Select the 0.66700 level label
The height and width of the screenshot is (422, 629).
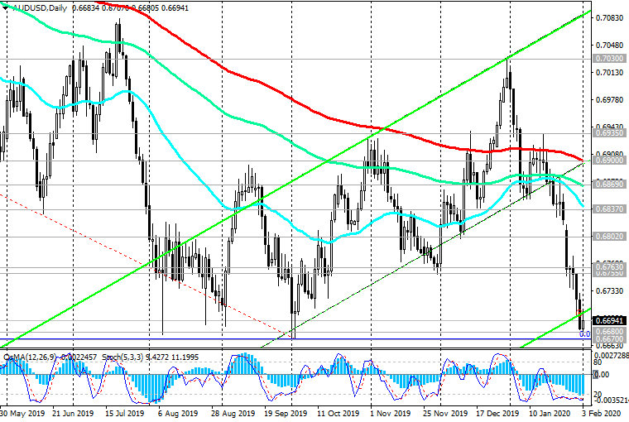click(609, 338)
